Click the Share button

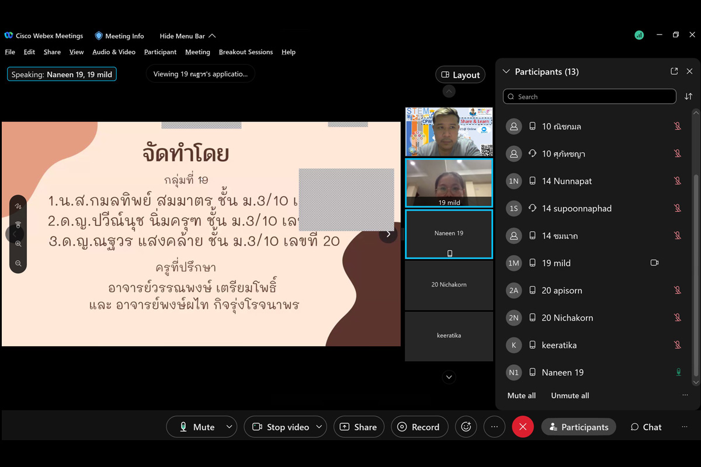click(x=359, y=427)
